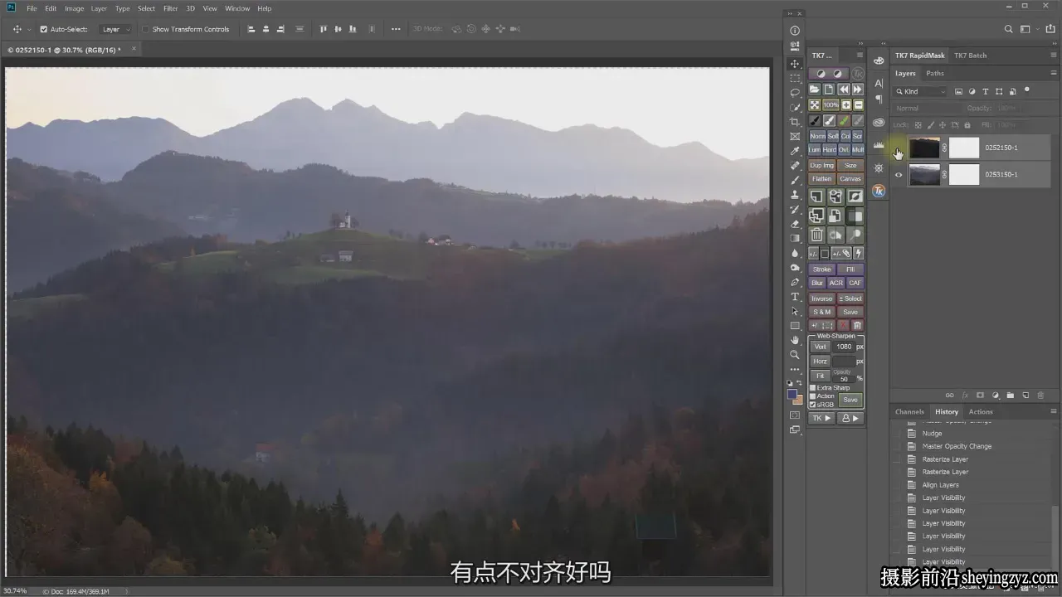The image size is (1062, 597).
Task: Open the Creative Cloud Libraries dock icon
Action: (879, 123)
